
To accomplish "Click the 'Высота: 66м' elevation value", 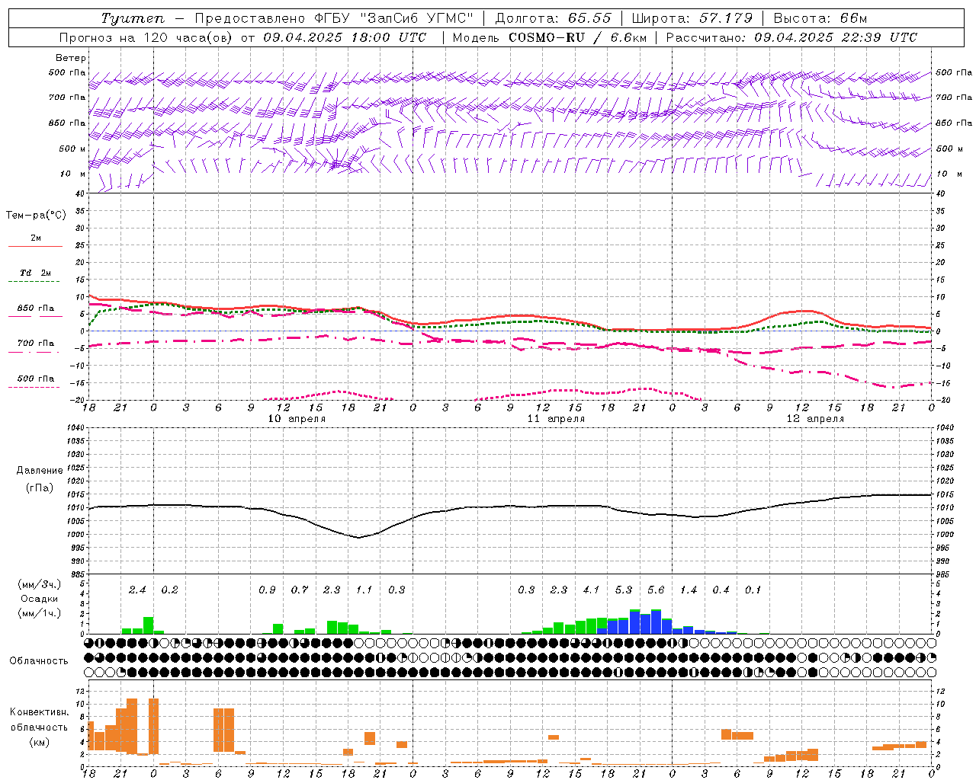I will point(820,18).
